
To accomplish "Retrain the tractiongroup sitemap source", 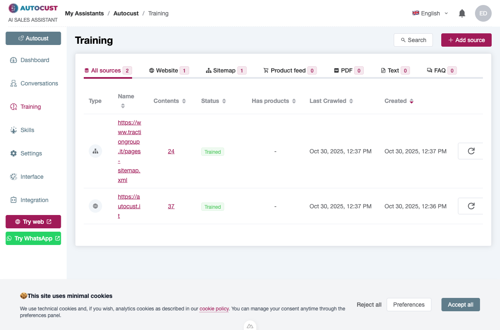I will (471, 151).
